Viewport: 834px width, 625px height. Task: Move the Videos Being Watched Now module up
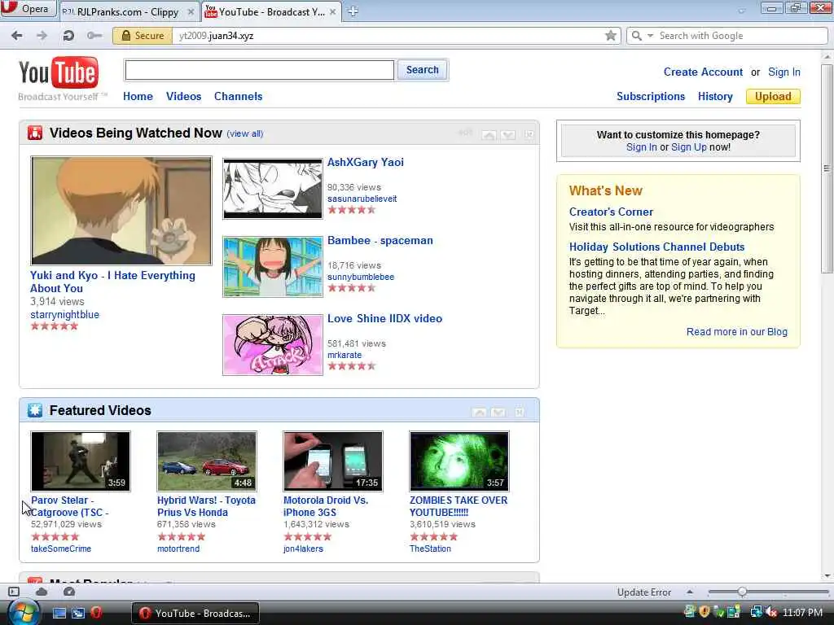489,135
